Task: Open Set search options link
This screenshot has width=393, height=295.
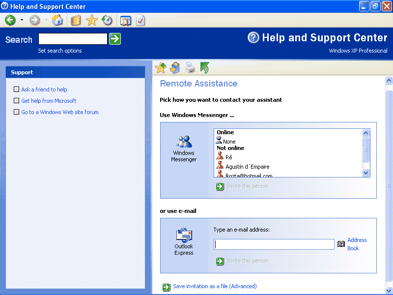Action: (60, 51)
